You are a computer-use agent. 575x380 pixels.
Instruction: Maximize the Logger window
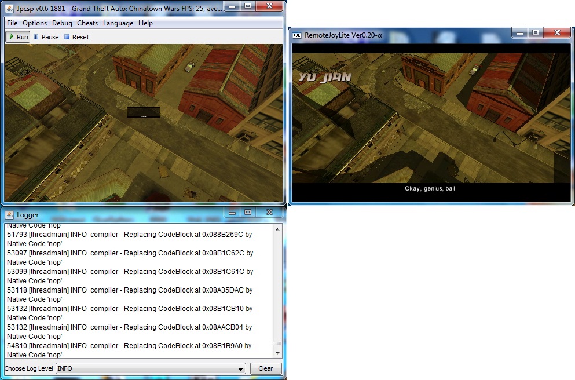tap(248, 213)
